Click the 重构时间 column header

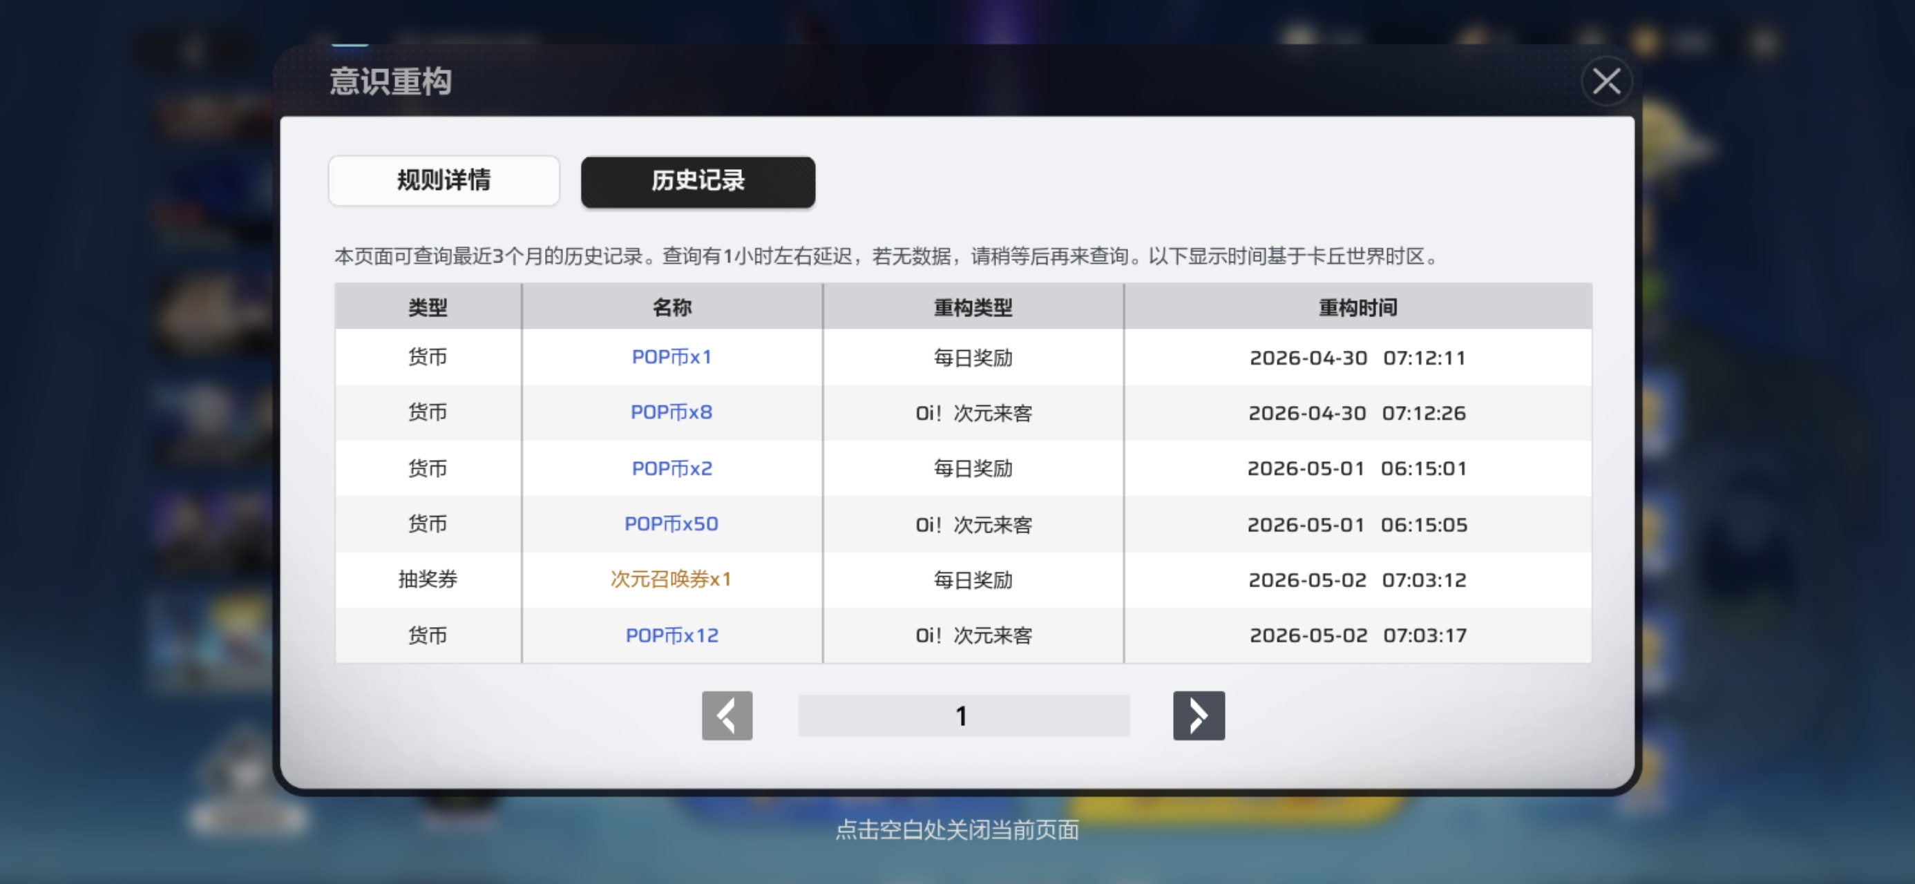[1357, 307]
